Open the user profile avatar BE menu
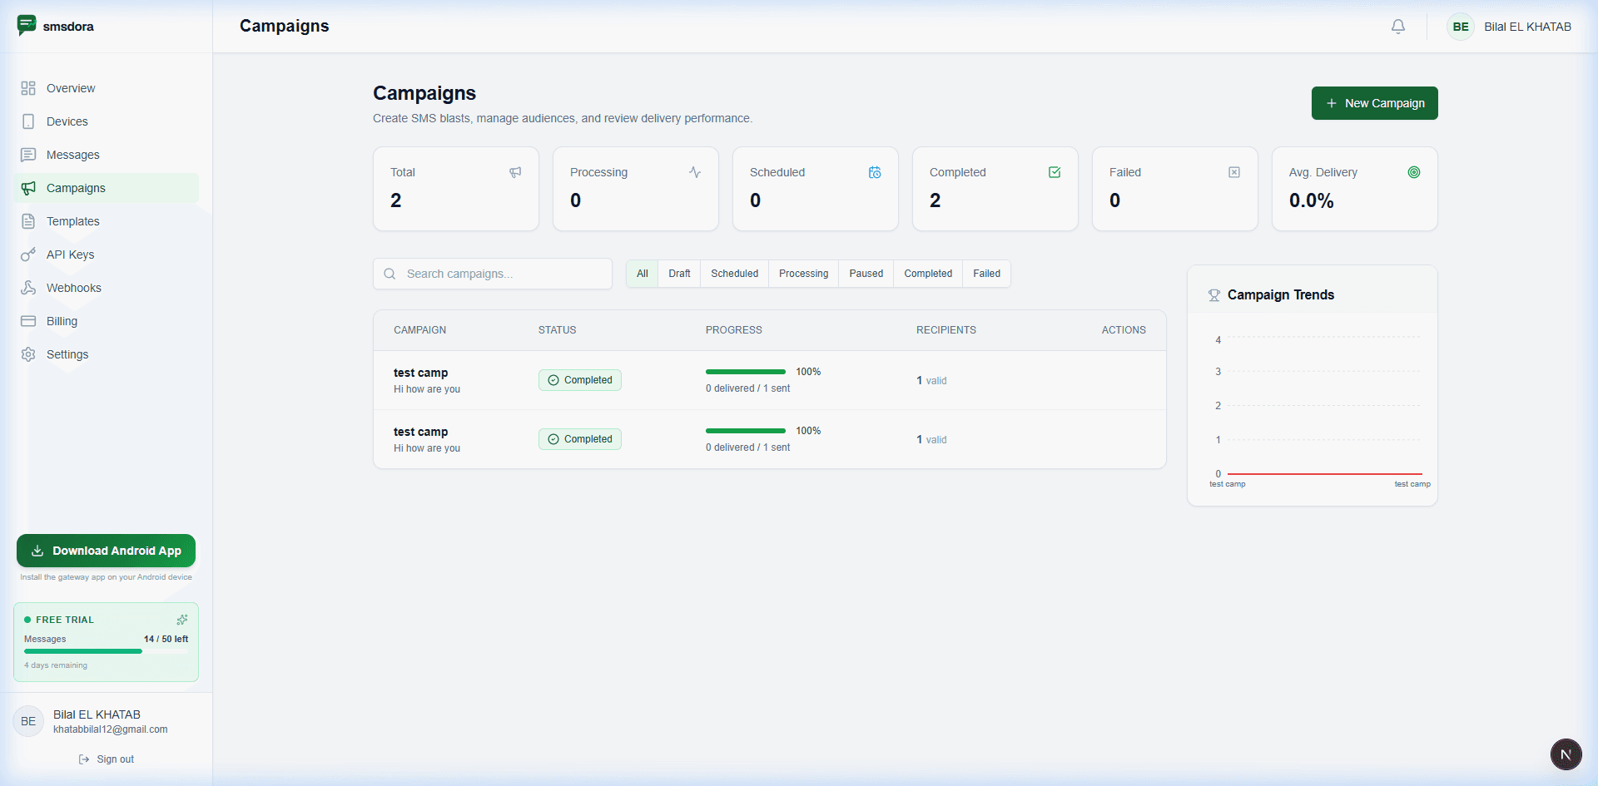 [1459, 26]
